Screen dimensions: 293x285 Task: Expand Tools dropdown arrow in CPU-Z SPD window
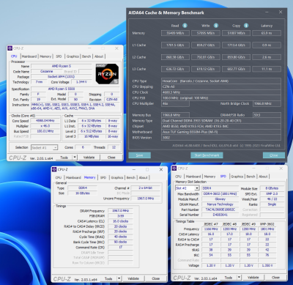tap(239, 278)
